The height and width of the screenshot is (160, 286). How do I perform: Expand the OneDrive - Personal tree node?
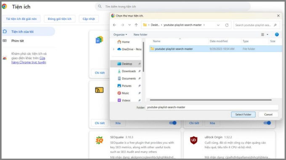(x=114, y=49)
